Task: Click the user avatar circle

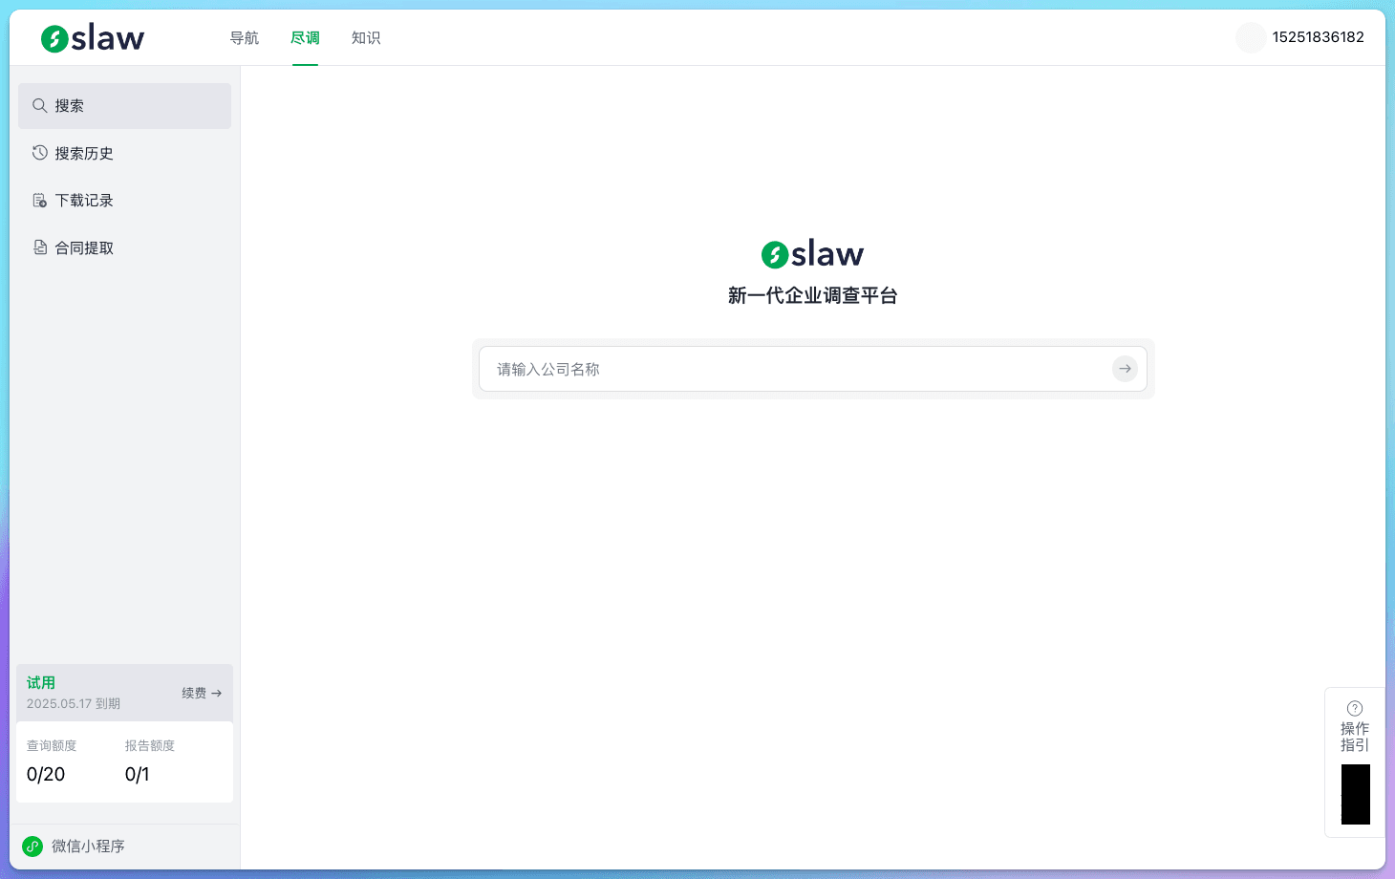Action: [x=1251, y=37]
